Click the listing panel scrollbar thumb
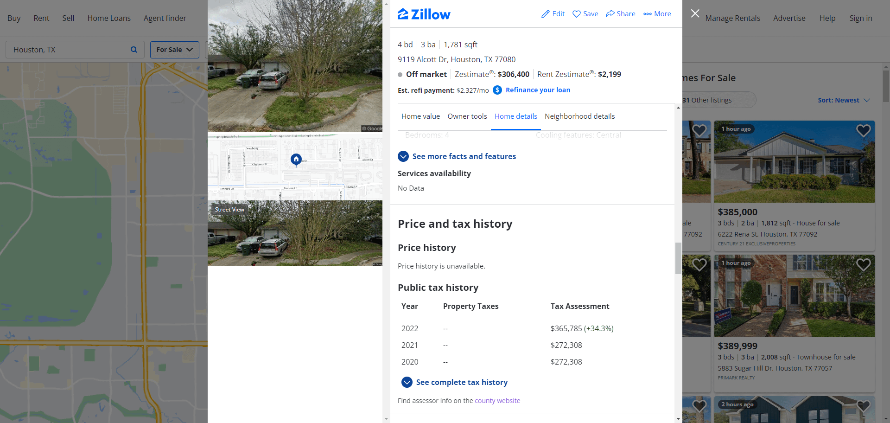 click(678, 258)
